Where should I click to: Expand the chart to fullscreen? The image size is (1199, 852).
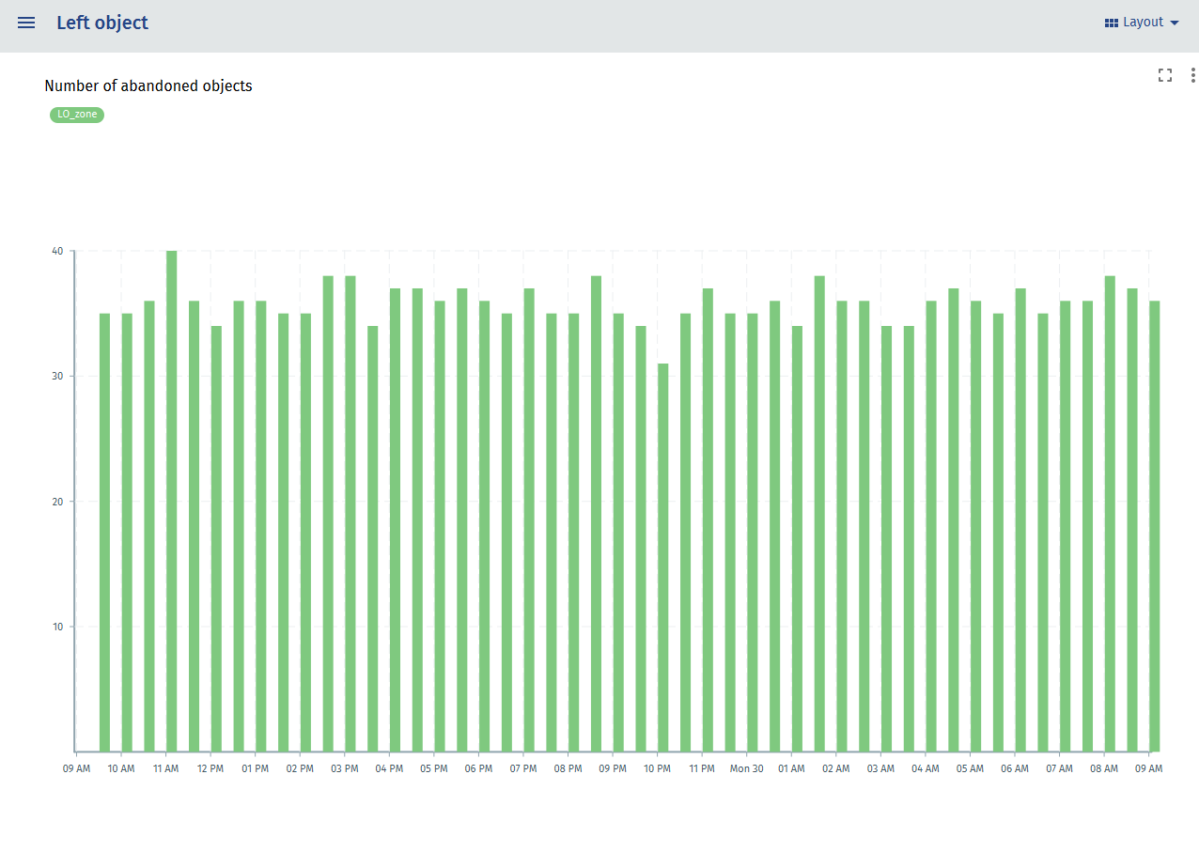tap(1165, 75)
